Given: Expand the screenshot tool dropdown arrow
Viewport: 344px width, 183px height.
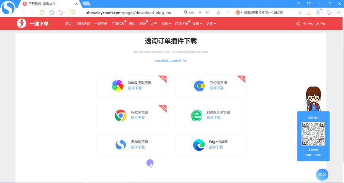Looking at the screenshot, I should (x=323, y=13).
